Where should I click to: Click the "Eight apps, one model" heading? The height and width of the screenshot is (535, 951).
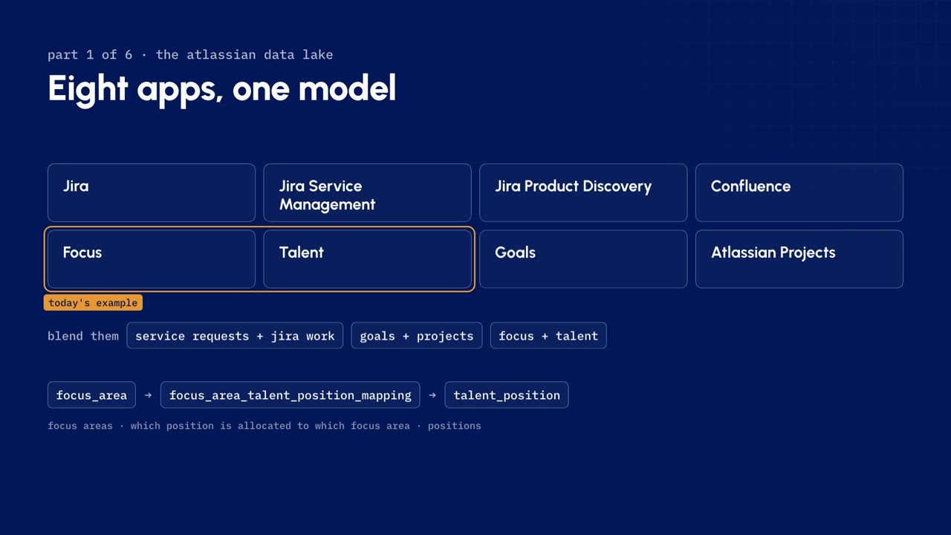(x=221, y=88)
